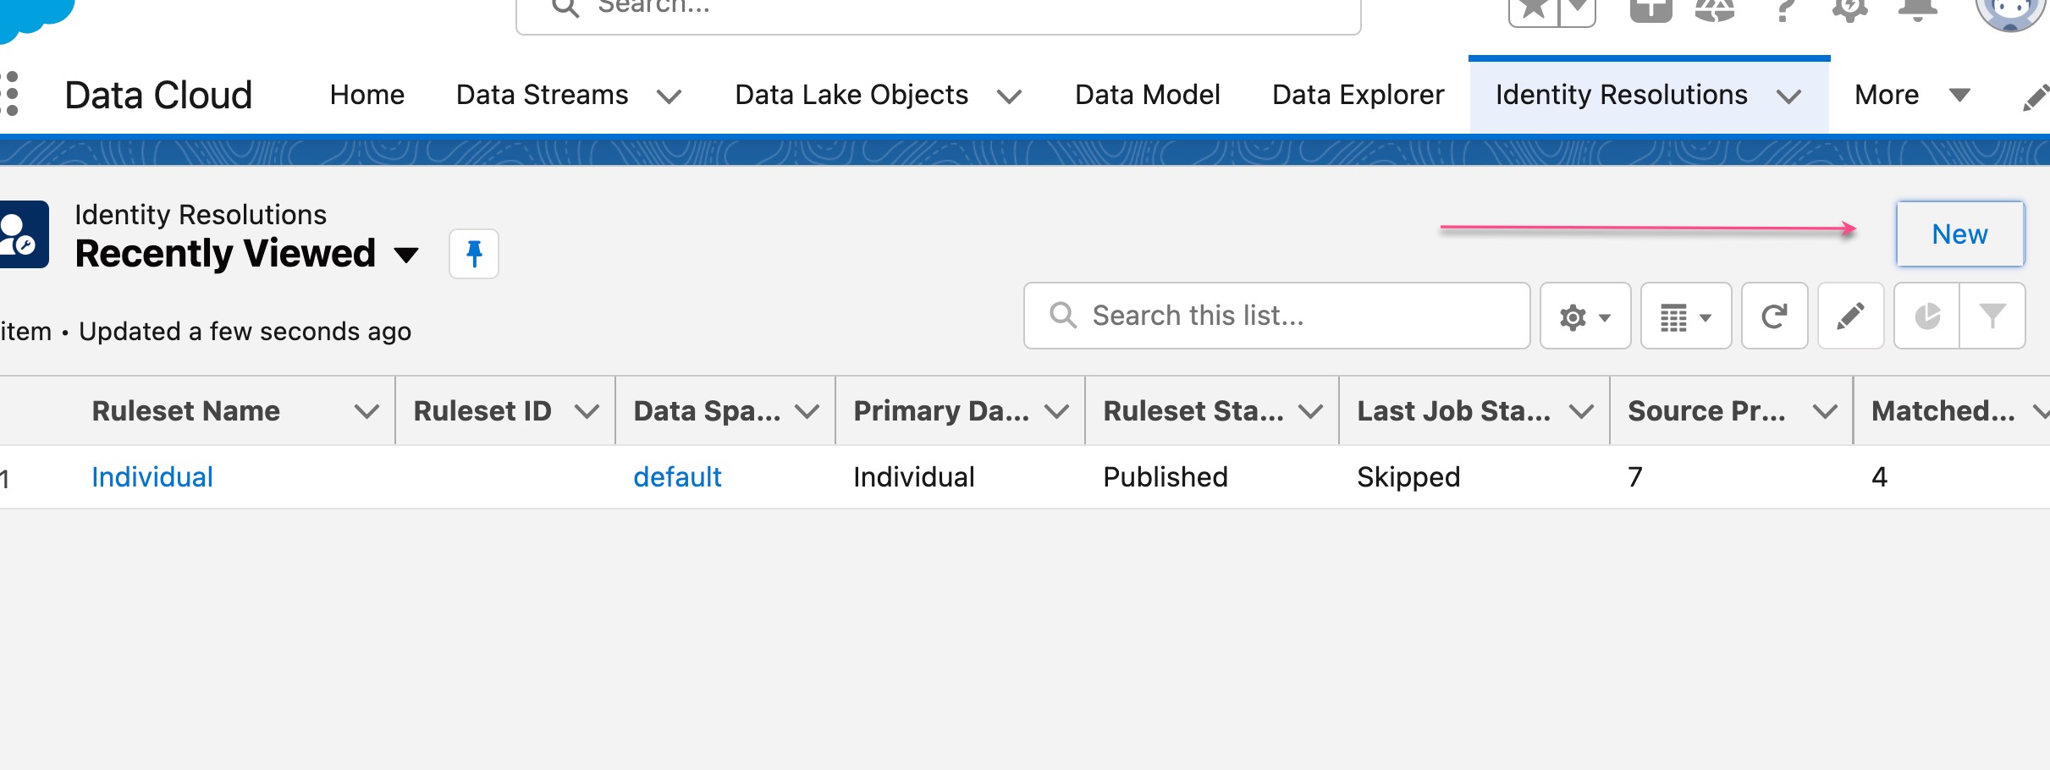This screenshot has height=770, width=2050.
Task: Sort by the Last Job Sta... column
Action: point(1454,411)
